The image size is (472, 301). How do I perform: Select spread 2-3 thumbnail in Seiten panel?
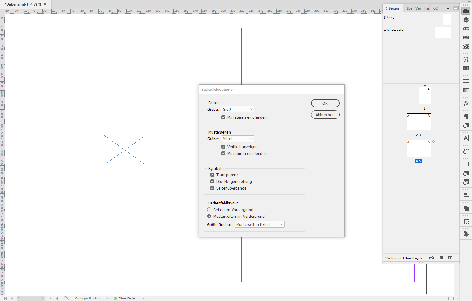[x=419, y=122]
